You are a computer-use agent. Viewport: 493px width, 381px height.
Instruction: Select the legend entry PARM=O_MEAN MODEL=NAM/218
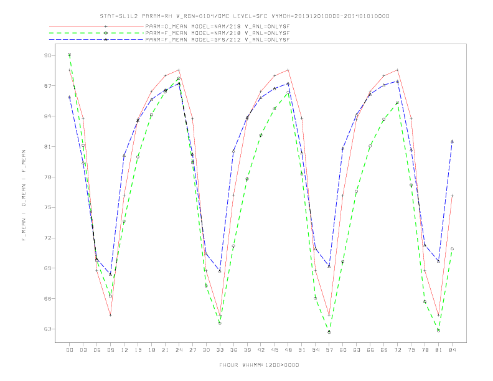click(217, 27)
